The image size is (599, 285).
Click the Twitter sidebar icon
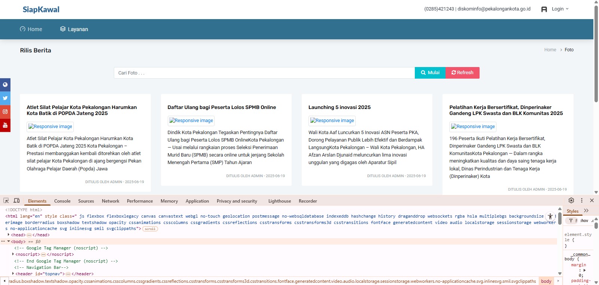coord(5,98)
